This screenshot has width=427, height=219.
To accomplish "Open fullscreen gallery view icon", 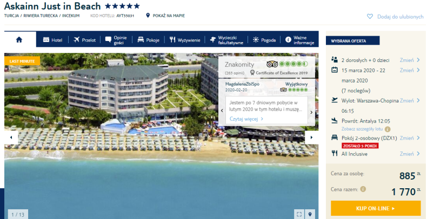I will coord(299,214).
